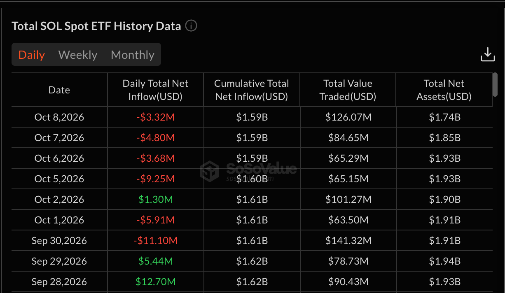Click the $5.44M net inflow value

point(155,261)
